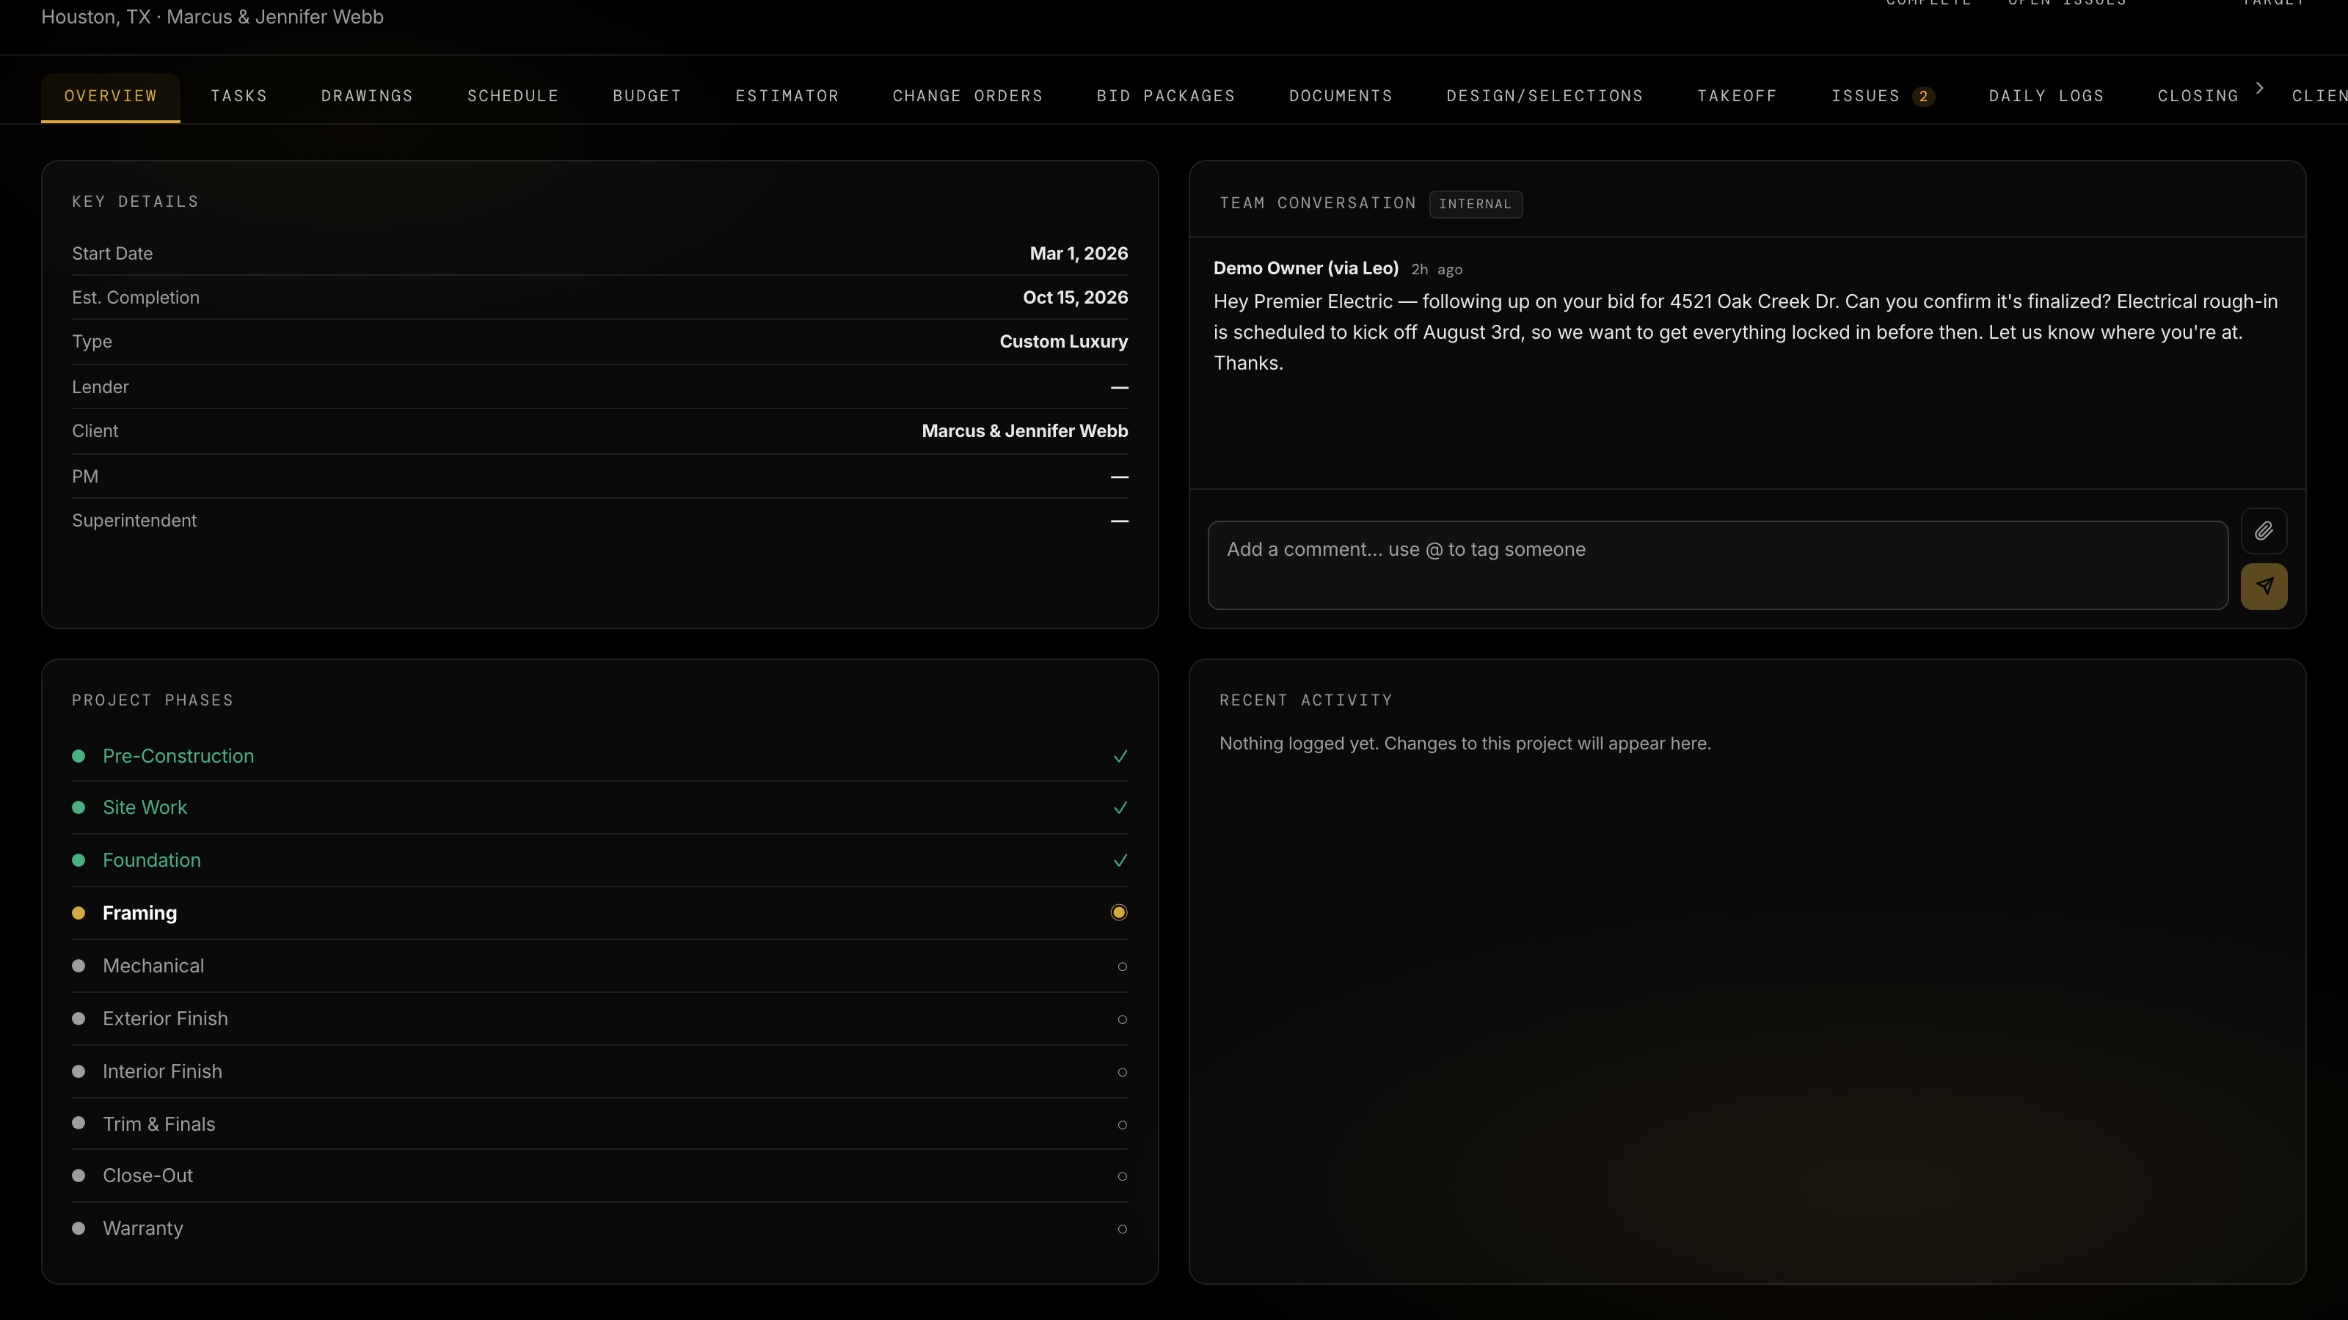Switch to Design/Selections tab
Image resolution: width=2348 pixels, height=1320 pixels.
pyautogui.click(x=1545, y=97)
